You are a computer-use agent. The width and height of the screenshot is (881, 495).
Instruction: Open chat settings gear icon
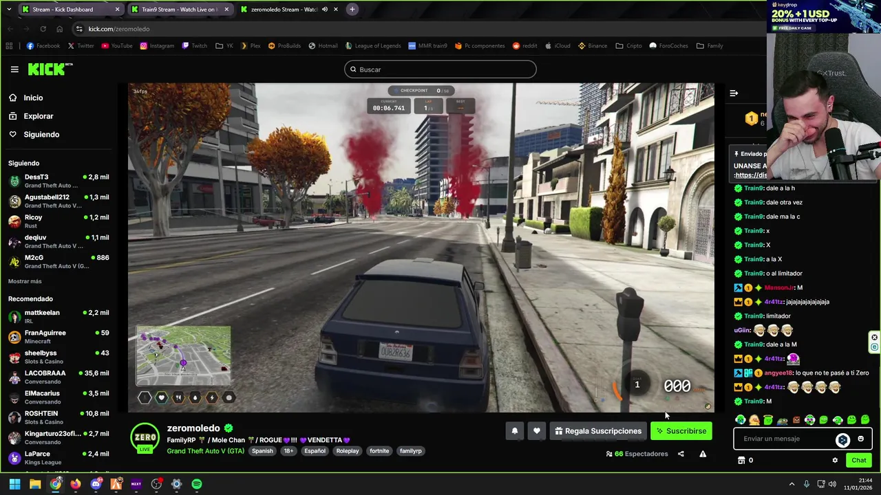[835, 461]
